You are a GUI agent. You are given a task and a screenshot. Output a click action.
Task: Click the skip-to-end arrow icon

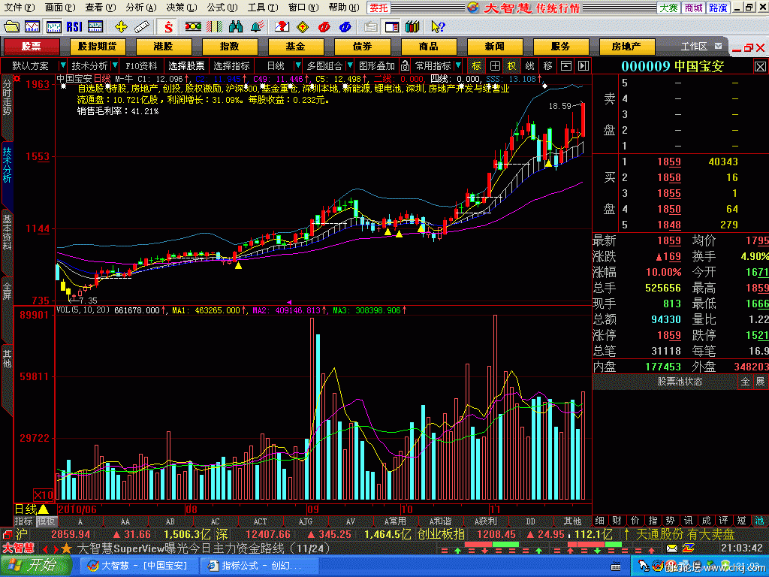(583, 65)
